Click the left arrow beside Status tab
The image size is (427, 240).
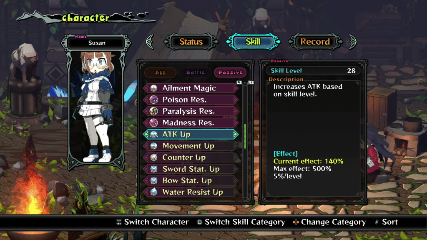pyautogui.click(x=150, y=42)
